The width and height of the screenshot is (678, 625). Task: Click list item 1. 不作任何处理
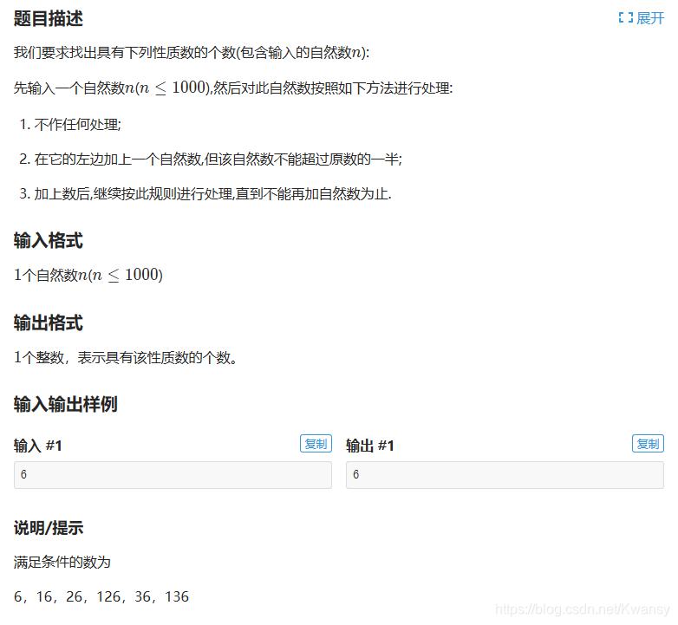[x=70, y=125]
